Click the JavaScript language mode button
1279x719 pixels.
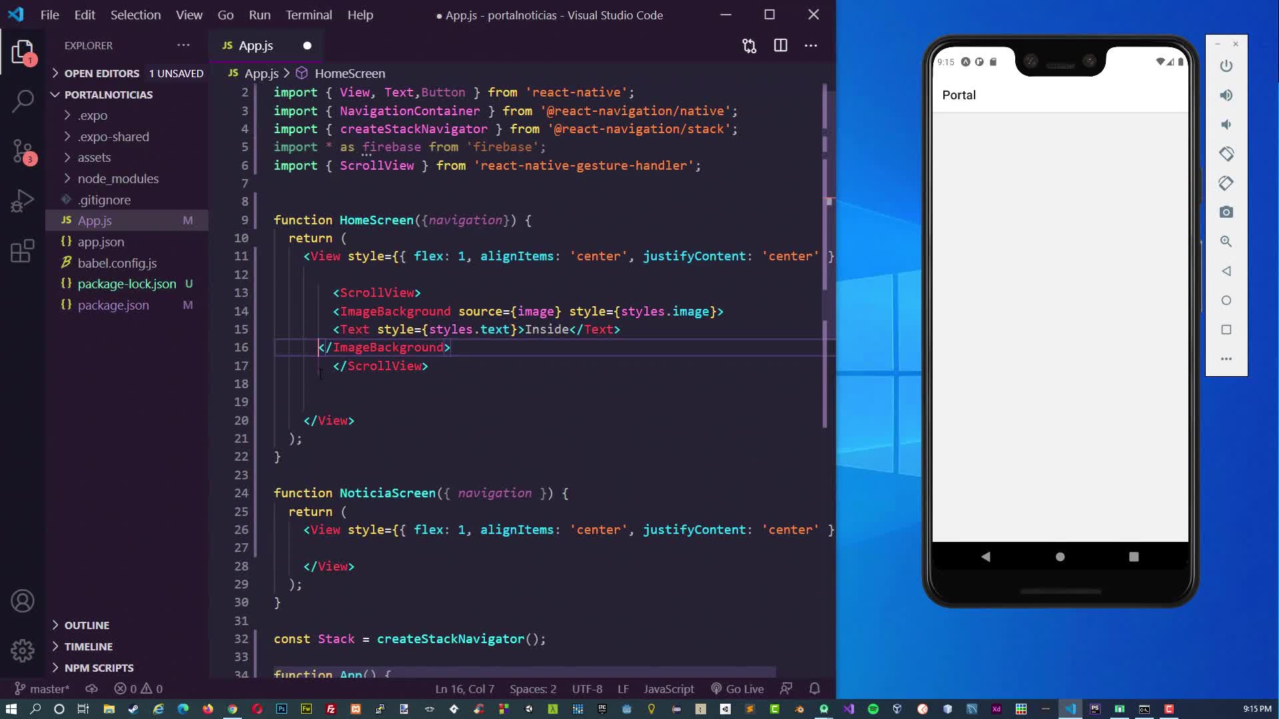point(668,689)
